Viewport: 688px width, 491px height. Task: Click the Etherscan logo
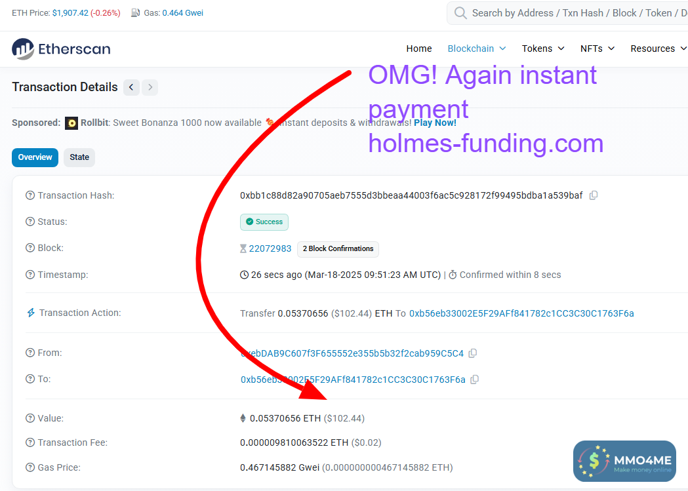pos(61,49)
